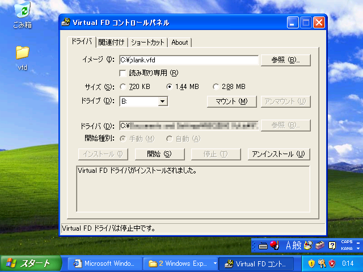Select the 1.44 MB size option
363x272 pixels.
(169, 87)
